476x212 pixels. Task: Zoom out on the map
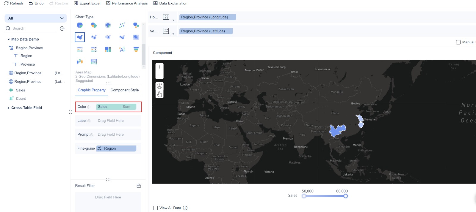pos(159,75)
